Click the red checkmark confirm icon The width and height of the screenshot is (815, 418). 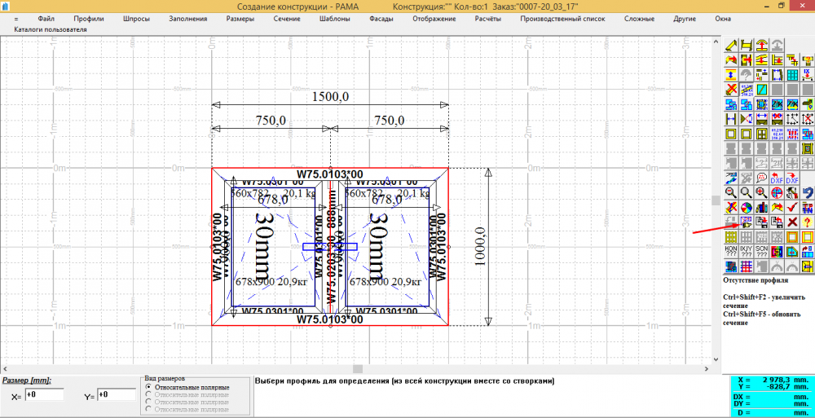tap(793, 207)
